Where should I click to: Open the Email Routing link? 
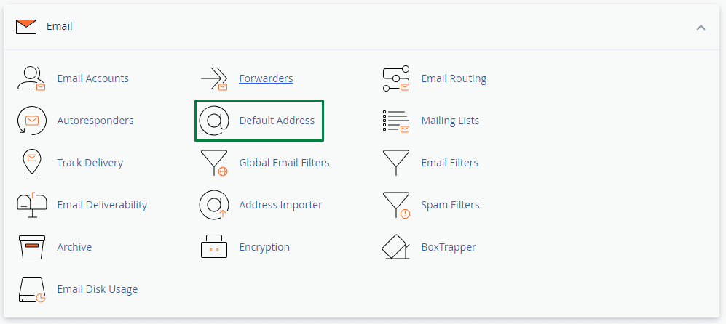[454, 78]
